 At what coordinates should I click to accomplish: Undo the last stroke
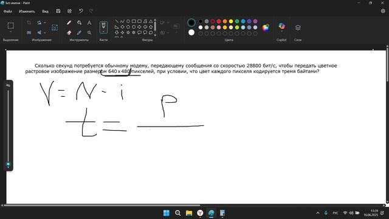click(x=81, y=11)
